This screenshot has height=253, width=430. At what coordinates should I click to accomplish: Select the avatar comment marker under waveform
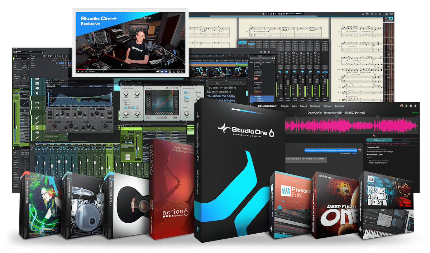(x=374, y=136)
